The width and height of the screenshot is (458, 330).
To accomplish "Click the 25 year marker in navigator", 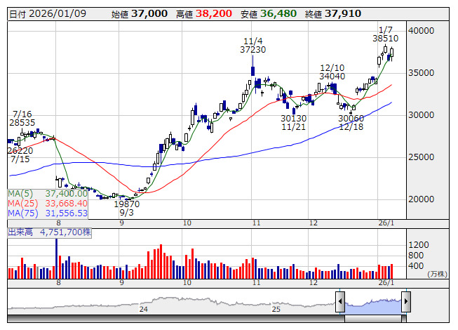I will [276, 309].
